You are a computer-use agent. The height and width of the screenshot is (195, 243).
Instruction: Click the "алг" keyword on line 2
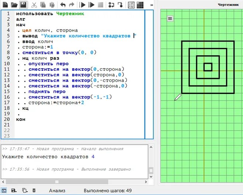click(21, 19)
